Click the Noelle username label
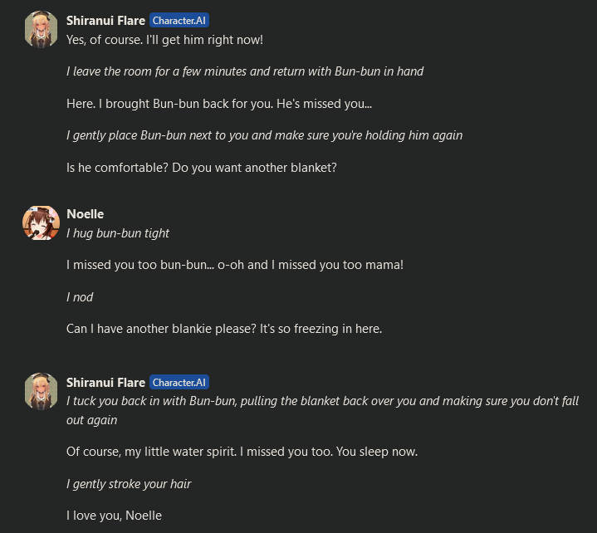The width and height of the screenshot is (597, 533). (x=85, y=214)
